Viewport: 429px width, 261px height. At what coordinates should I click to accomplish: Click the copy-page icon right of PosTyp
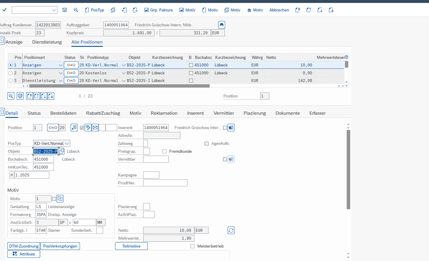click(x=113, y=10)
